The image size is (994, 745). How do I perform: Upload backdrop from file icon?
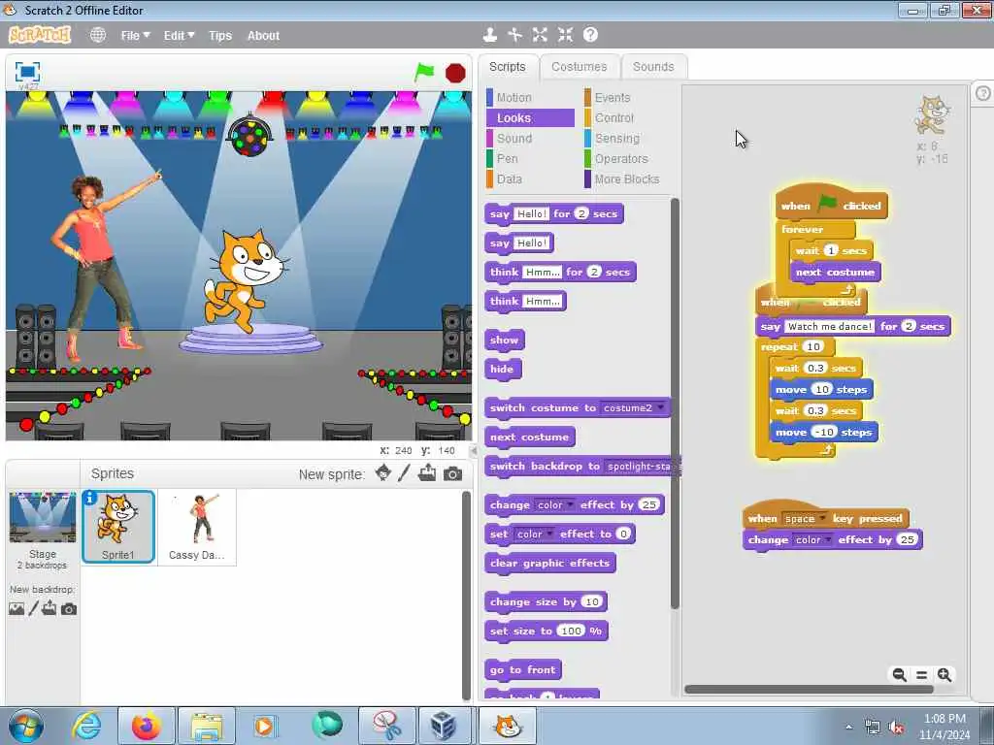pos(50,609)
